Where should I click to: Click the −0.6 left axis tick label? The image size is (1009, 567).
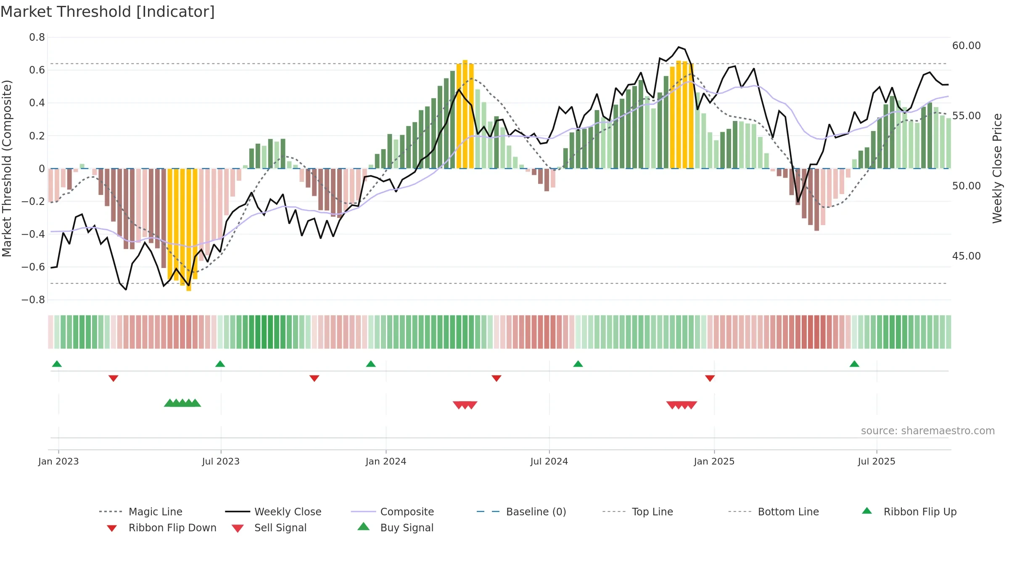33,267
